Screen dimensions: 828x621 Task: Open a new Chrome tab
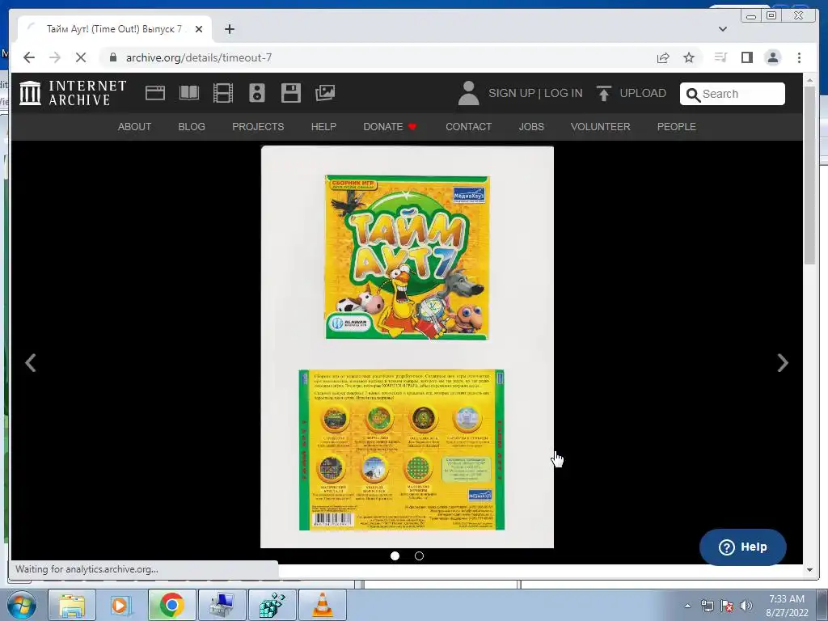coord(229,29)
